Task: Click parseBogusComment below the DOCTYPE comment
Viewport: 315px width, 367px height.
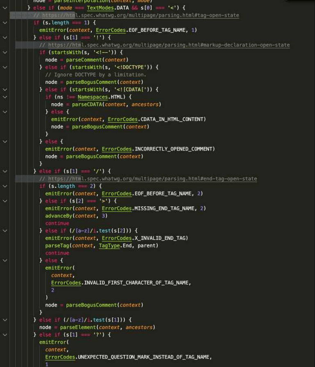Action: 91,82
